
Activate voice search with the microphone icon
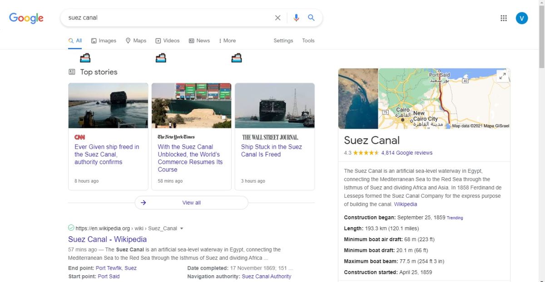pyautogui.click(x=296, y=18)
